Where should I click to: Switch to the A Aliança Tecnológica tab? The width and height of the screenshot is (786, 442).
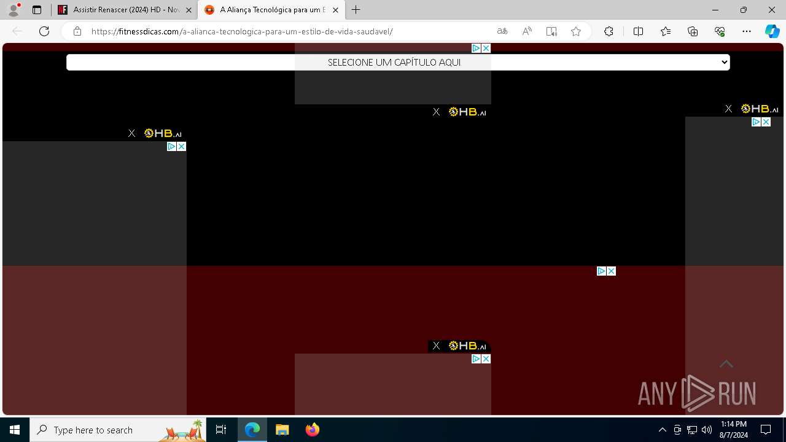pyautogui.click(x=270, y=10)
